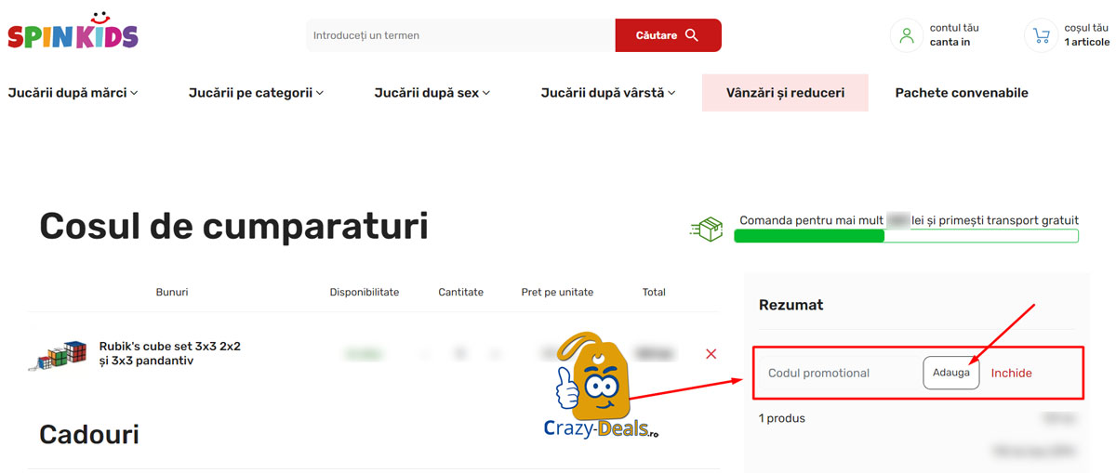Click the free shipping progress bar
Viewport: 1116px width, 473px height.
(906, 236)
